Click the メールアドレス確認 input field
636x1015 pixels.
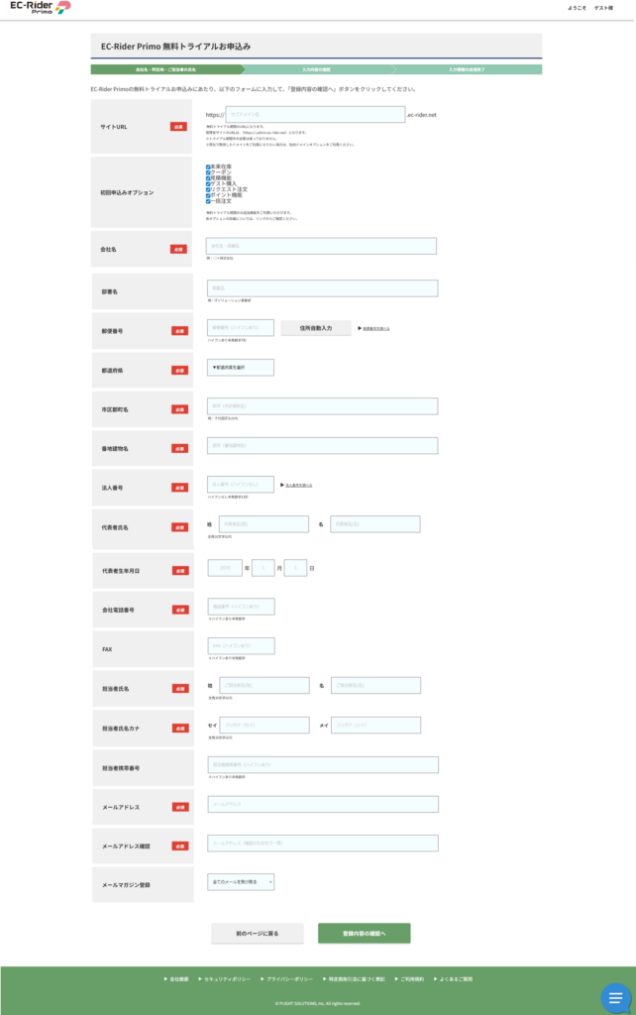tap(322, 843)
